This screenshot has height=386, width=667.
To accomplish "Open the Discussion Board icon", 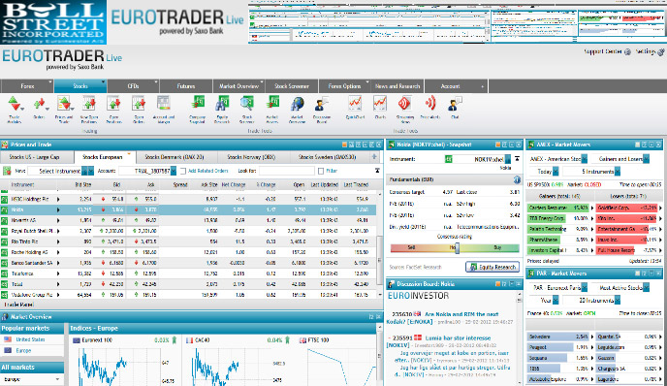I will (322, 104).
